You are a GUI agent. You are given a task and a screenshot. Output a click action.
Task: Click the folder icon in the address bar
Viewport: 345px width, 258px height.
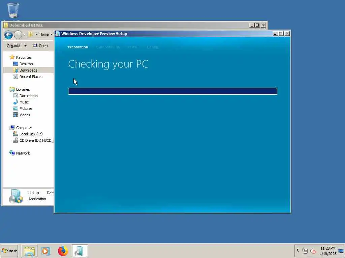(x=31, y=34)
